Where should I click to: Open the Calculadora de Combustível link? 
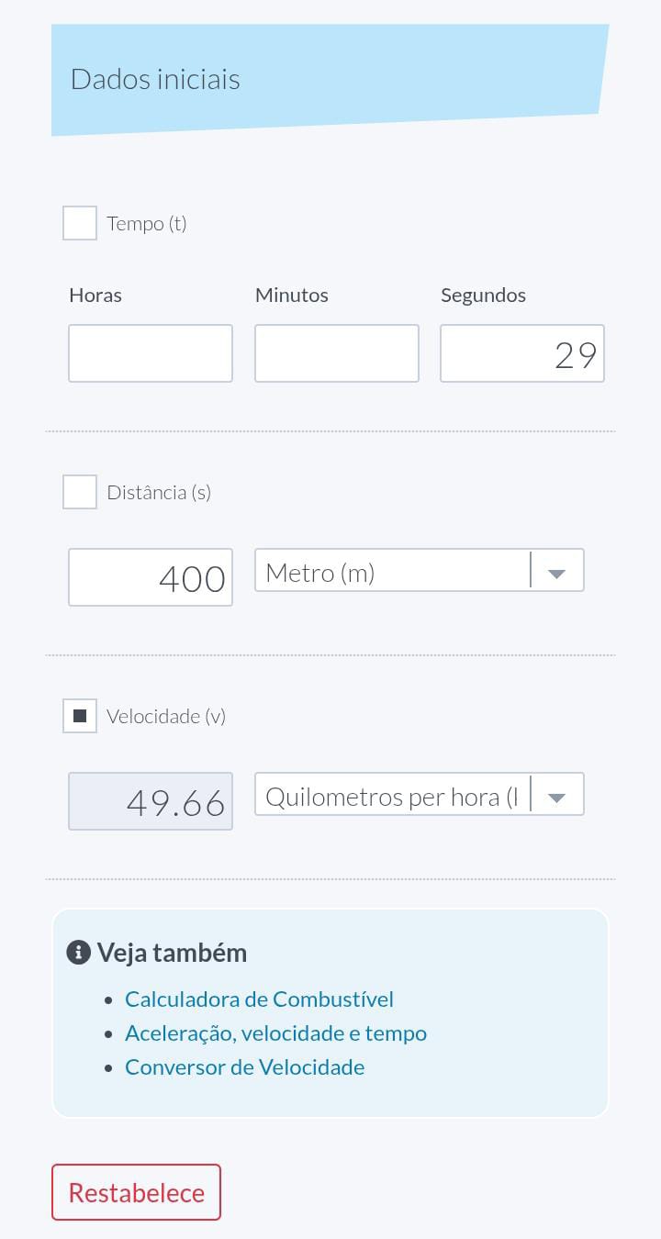pyautogui.click(x=259, y=999)
